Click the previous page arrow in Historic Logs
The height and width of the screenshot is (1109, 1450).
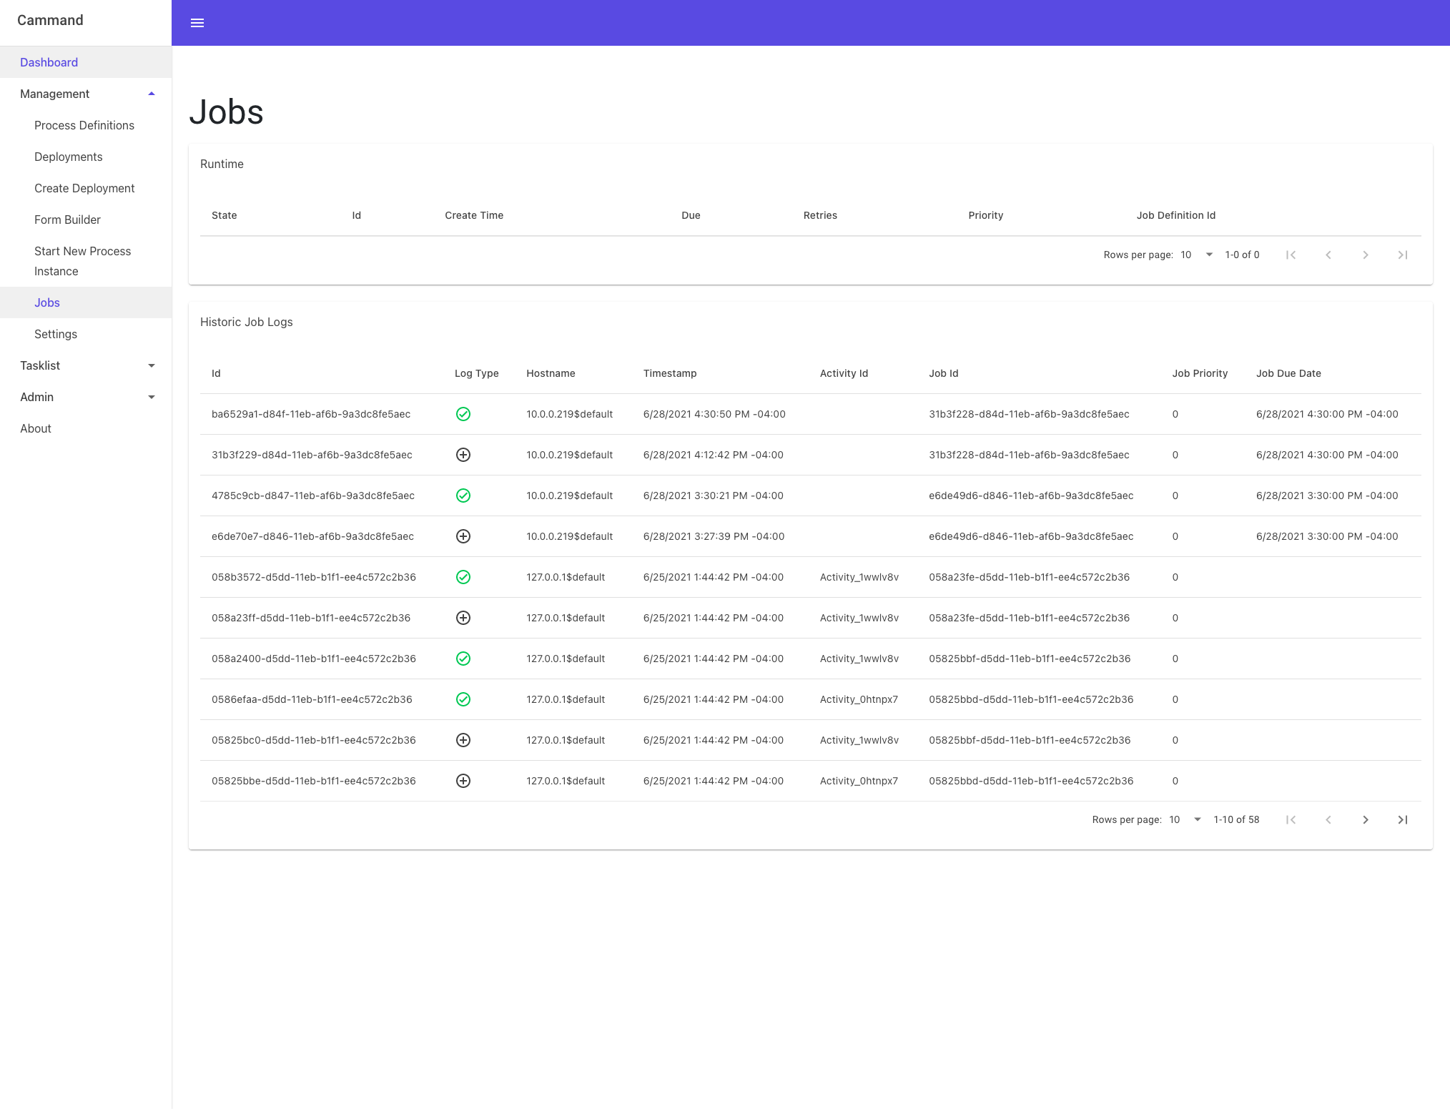coord(1329,820)
